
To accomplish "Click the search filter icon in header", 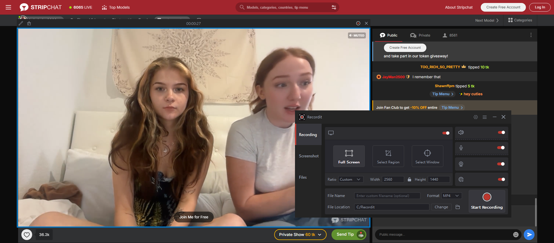I will 334,7.
